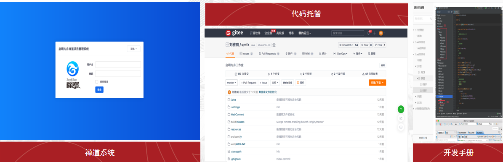Screen dimensions: 503x162
Task: Click 企业版 in Gitee nav
Action: point(268,33)
